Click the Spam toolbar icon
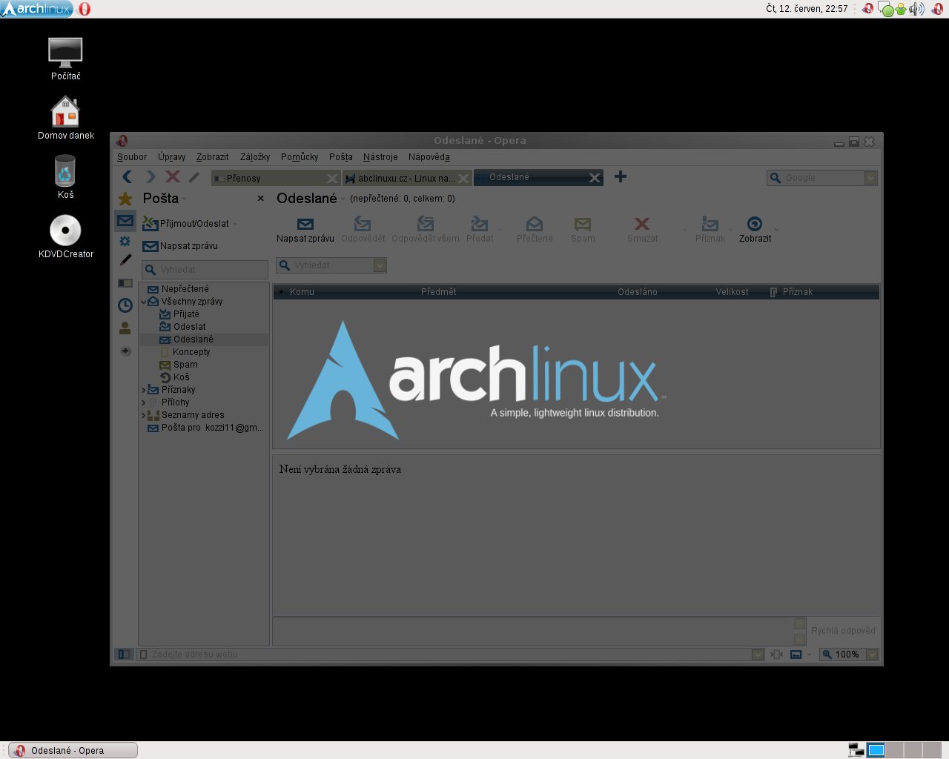949x759 pixels. pyautogui.click(x=583, y=230)
